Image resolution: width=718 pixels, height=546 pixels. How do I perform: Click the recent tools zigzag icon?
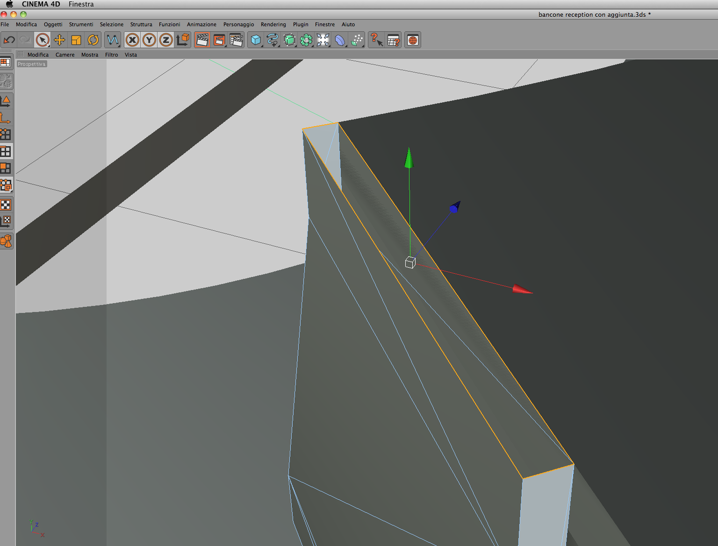113,40
